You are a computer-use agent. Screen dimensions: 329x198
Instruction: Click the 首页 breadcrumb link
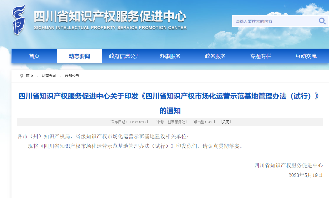tap(29, 76)
